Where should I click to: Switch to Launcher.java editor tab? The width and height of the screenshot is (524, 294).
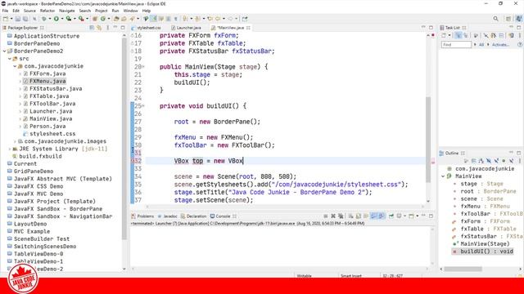pyautogui.click(x=189, y=28)
